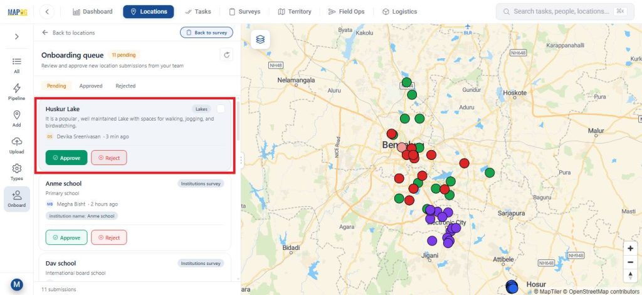Open the map layers button

pos(260,39)
